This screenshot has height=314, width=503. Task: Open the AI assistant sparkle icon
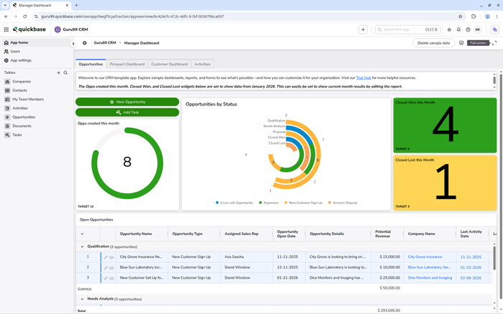click(x=495, y=29)
